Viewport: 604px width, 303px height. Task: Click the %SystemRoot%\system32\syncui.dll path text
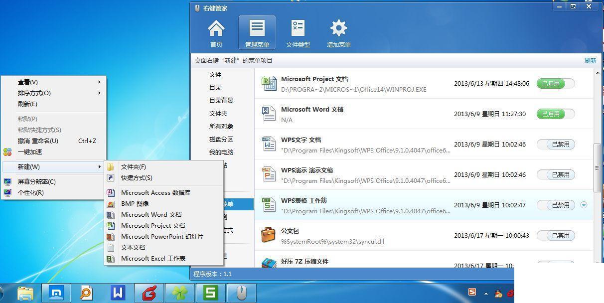tap(332, 242)
